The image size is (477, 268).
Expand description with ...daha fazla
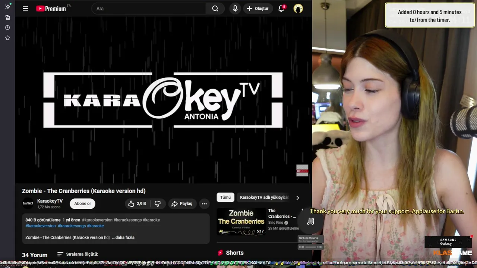123,237
